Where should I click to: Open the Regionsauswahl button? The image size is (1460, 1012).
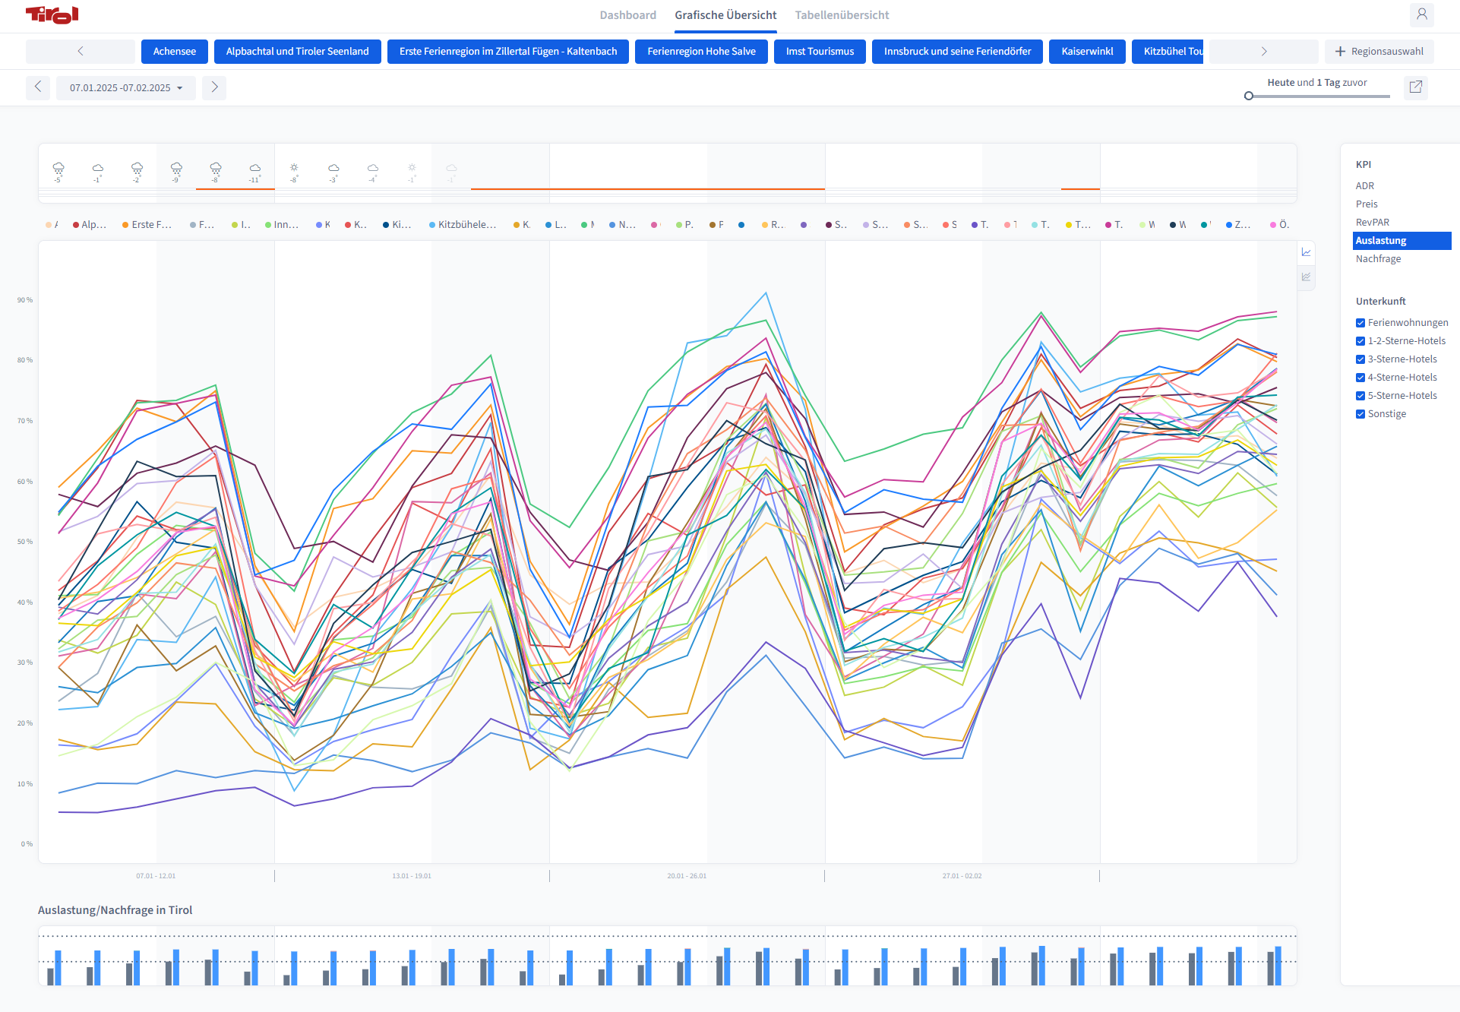click(x=1379, y=52)
